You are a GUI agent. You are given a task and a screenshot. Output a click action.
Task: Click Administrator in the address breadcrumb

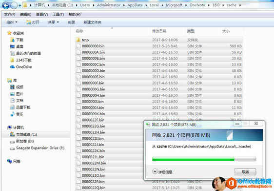point(109,5)
